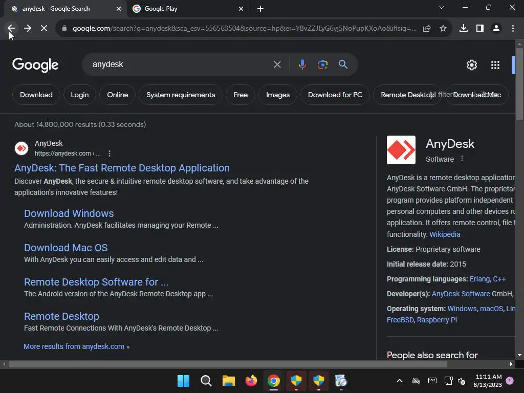Open a new browser tab
524x393 pixels.
tap(260, 9)
